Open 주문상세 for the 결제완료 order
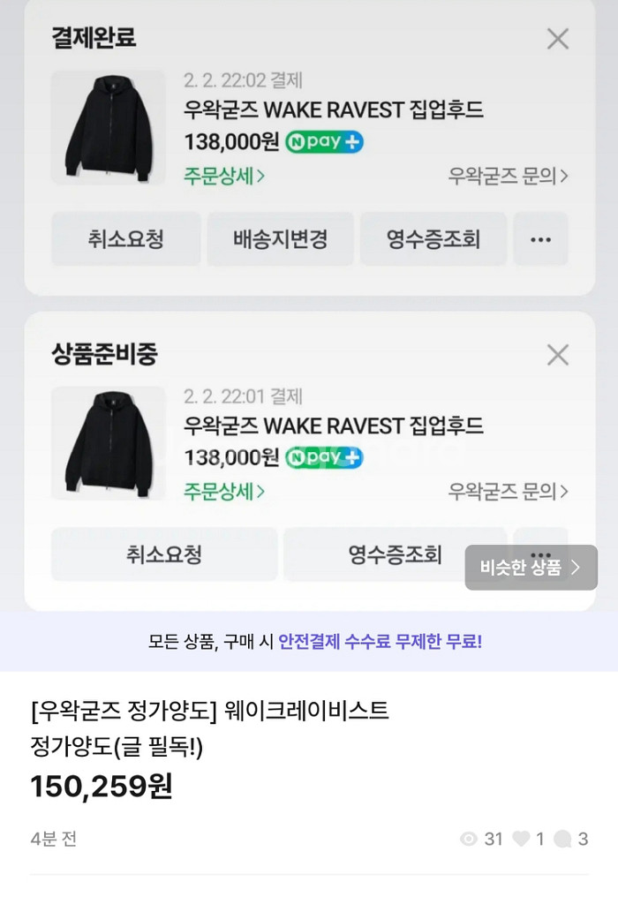Viewport: 618px width, 904px height. click(224, 176)
